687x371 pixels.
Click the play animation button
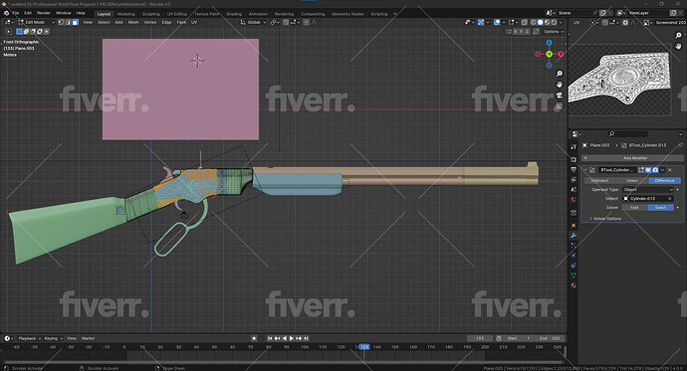click(x=292, y=338)
